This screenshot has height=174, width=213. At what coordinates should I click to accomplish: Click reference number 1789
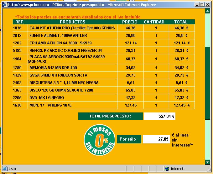17,67
